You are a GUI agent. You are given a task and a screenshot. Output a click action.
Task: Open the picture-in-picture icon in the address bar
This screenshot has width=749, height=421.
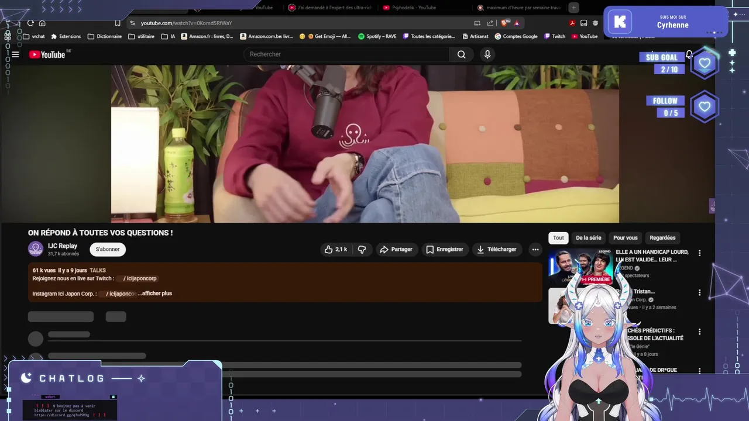tap(477, 23)
